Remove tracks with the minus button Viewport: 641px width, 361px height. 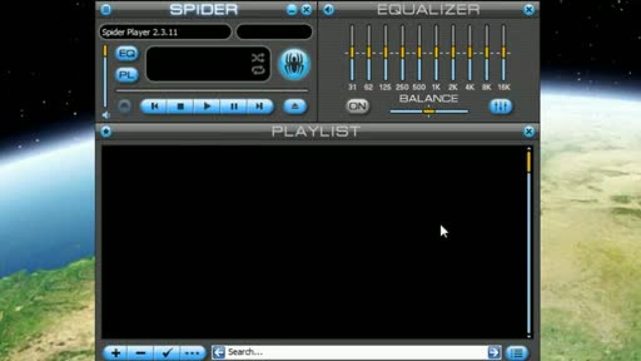(x=141, y=353)
